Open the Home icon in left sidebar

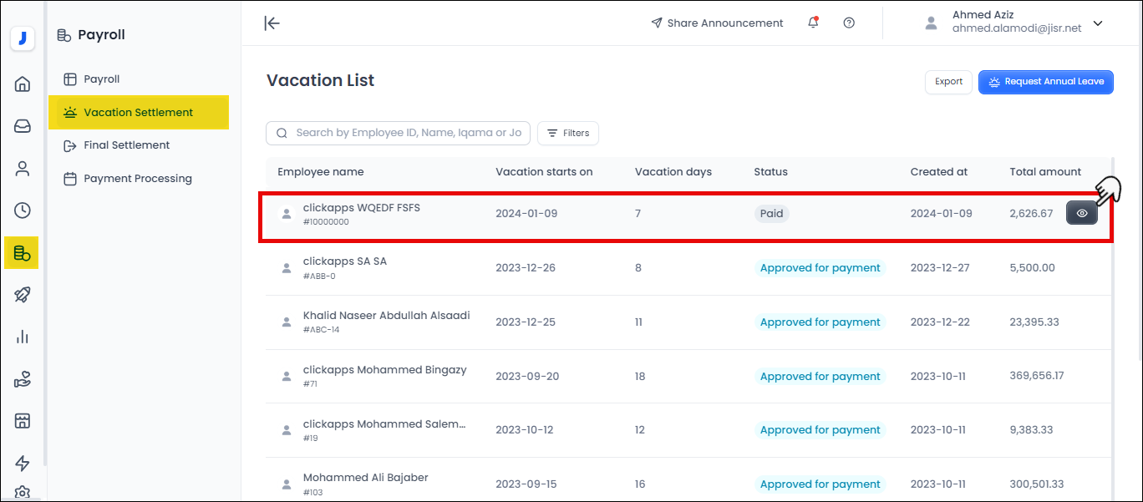[23, 84]
